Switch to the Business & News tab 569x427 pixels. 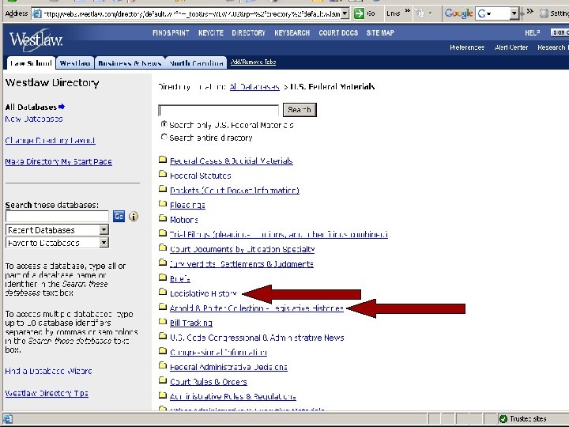coord(130,63)
